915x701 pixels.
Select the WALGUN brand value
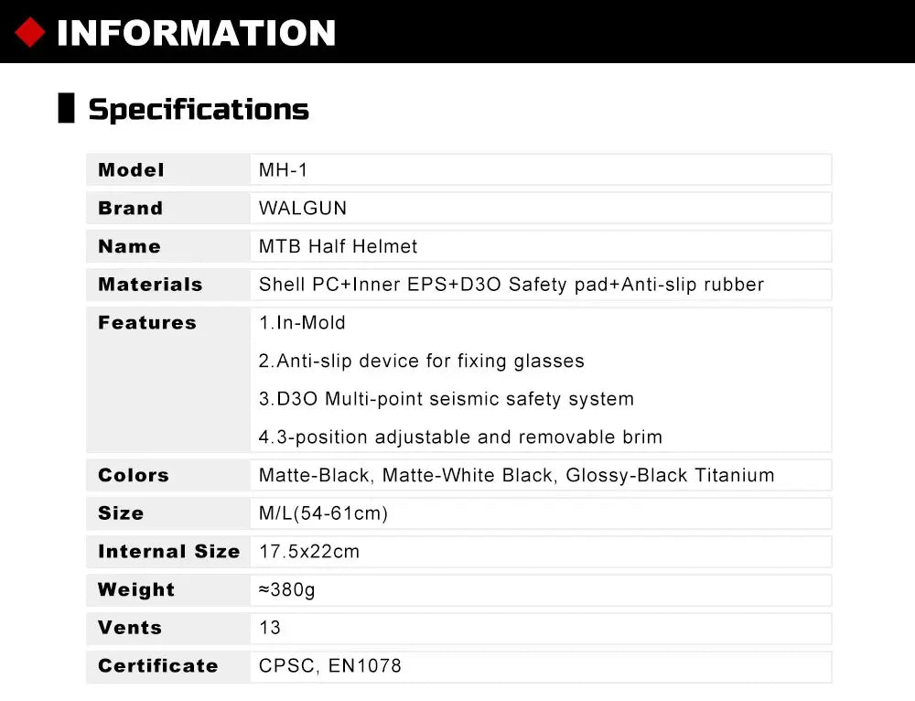[303, 209]
